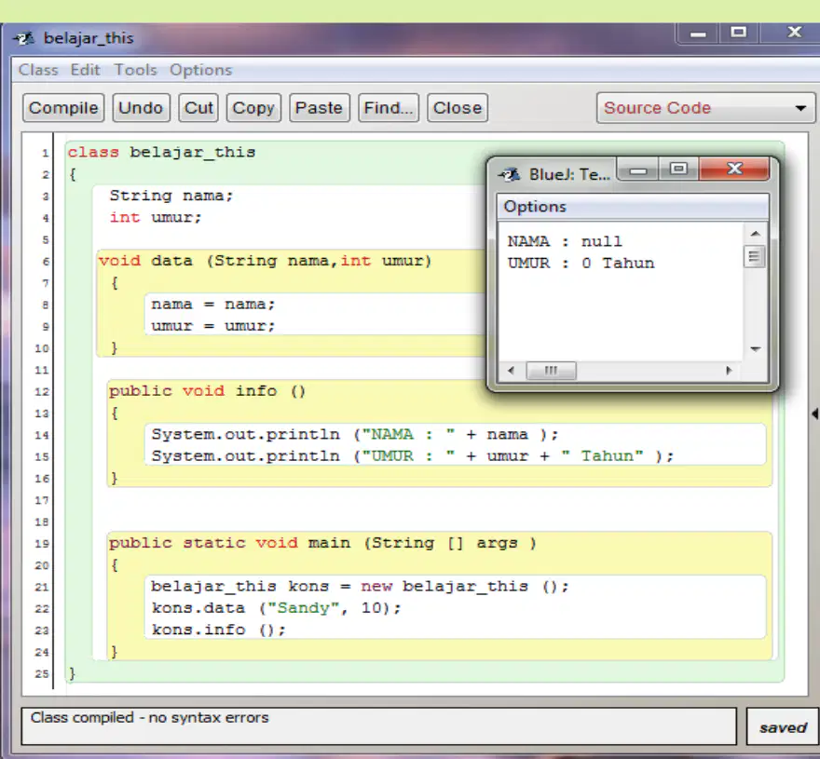This screenshot has width=820, height=759.
Task: Click on 'class belajar_this' code line
Action: click(x=161, y=152)
